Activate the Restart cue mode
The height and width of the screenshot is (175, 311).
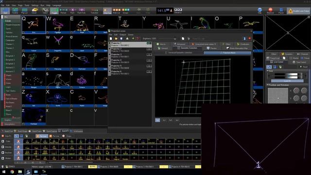(63, 11)
